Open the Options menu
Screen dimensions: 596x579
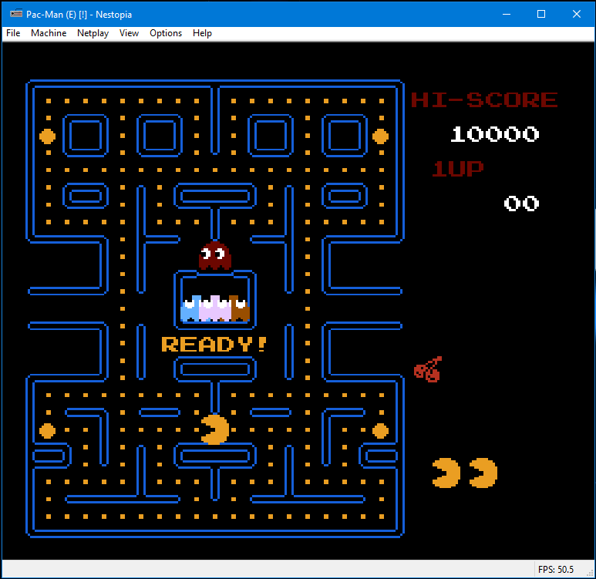[166, 33]
